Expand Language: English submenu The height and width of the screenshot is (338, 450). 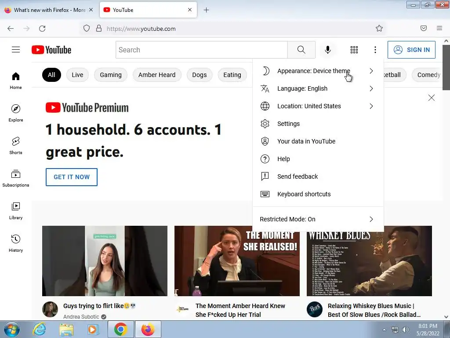318,88
